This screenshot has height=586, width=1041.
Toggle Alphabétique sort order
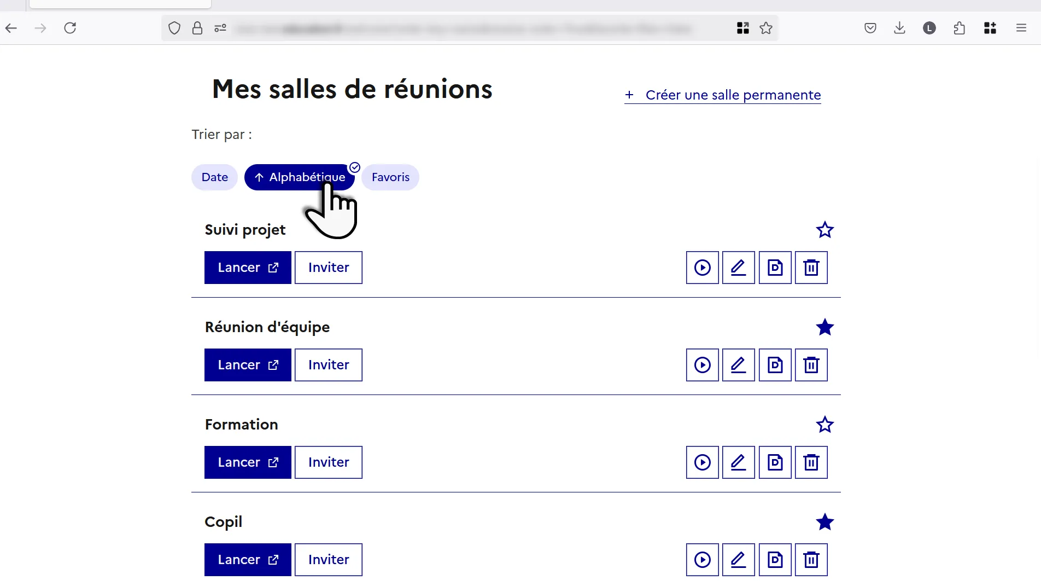tap(300, 177)
